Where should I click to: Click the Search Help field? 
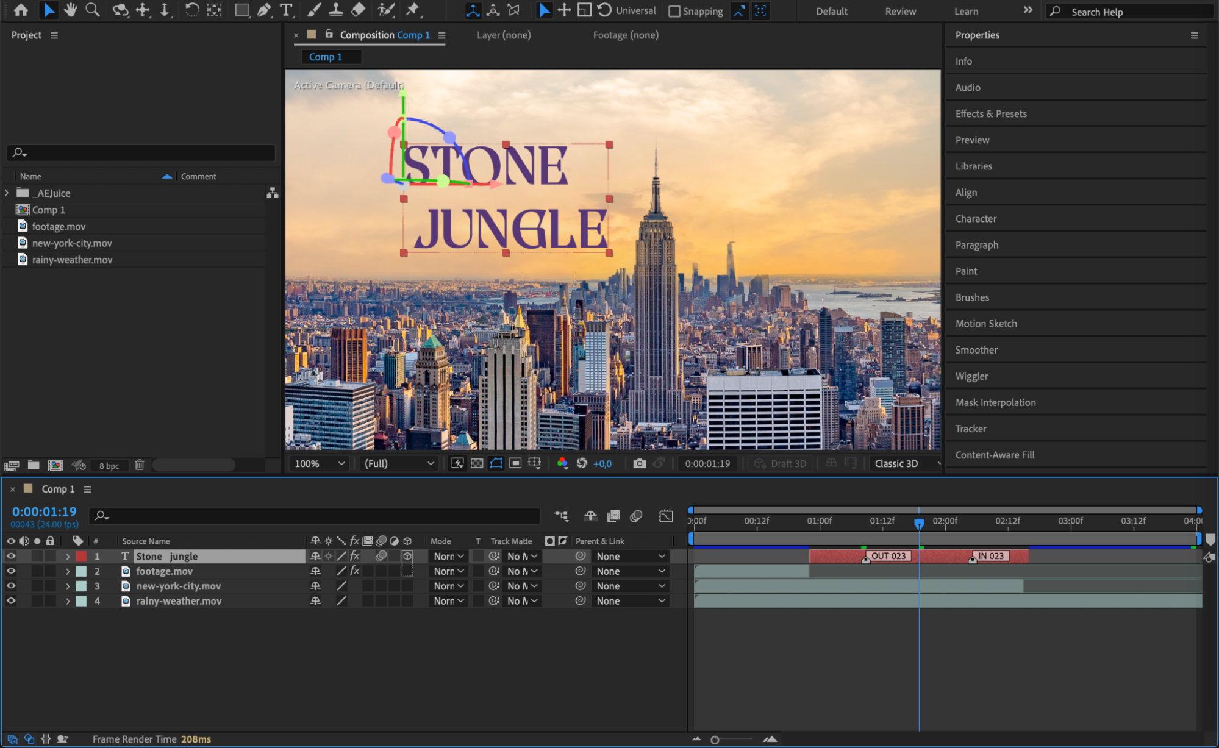1128,12
